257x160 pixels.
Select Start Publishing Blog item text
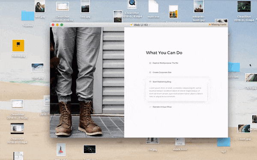[x=162, y=82]
